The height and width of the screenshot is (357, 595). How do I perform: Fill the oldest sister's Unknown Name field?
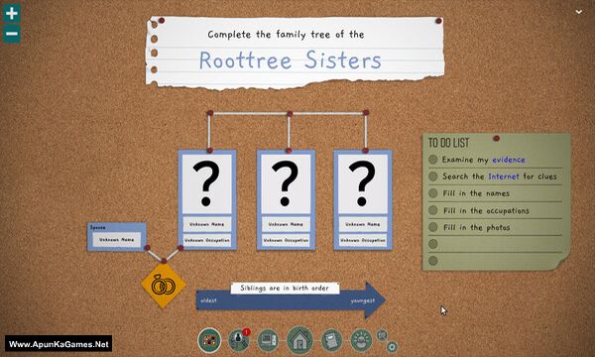[x=207, y=224]
